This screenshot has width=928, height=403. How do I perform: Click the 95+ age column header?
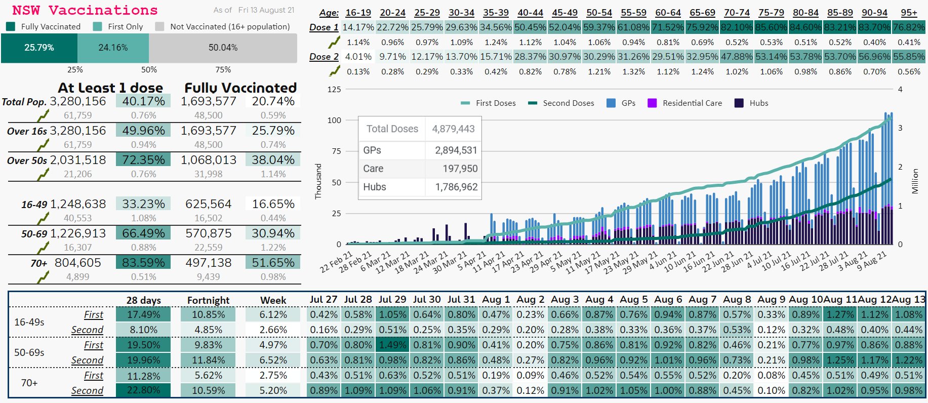click(x=909, y=13)
